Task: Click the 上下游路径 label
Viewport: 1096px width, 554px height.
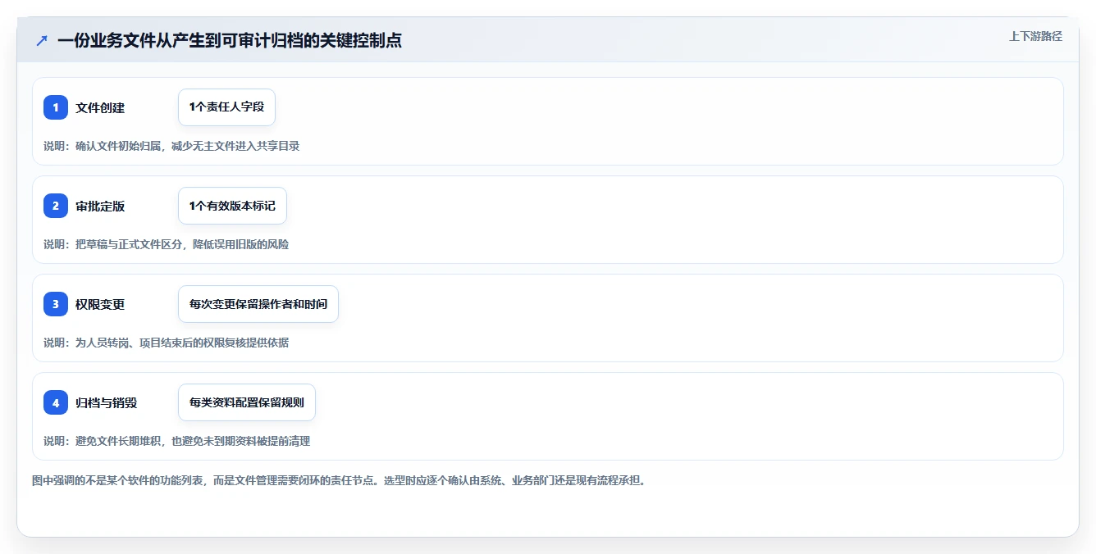Action: [1035, 36]
